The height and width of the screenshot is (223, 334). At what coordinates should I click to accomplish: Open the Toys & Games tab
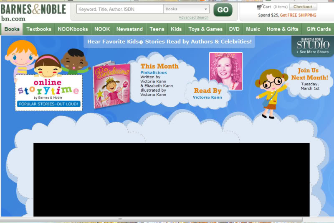click(x=205, y=29)
